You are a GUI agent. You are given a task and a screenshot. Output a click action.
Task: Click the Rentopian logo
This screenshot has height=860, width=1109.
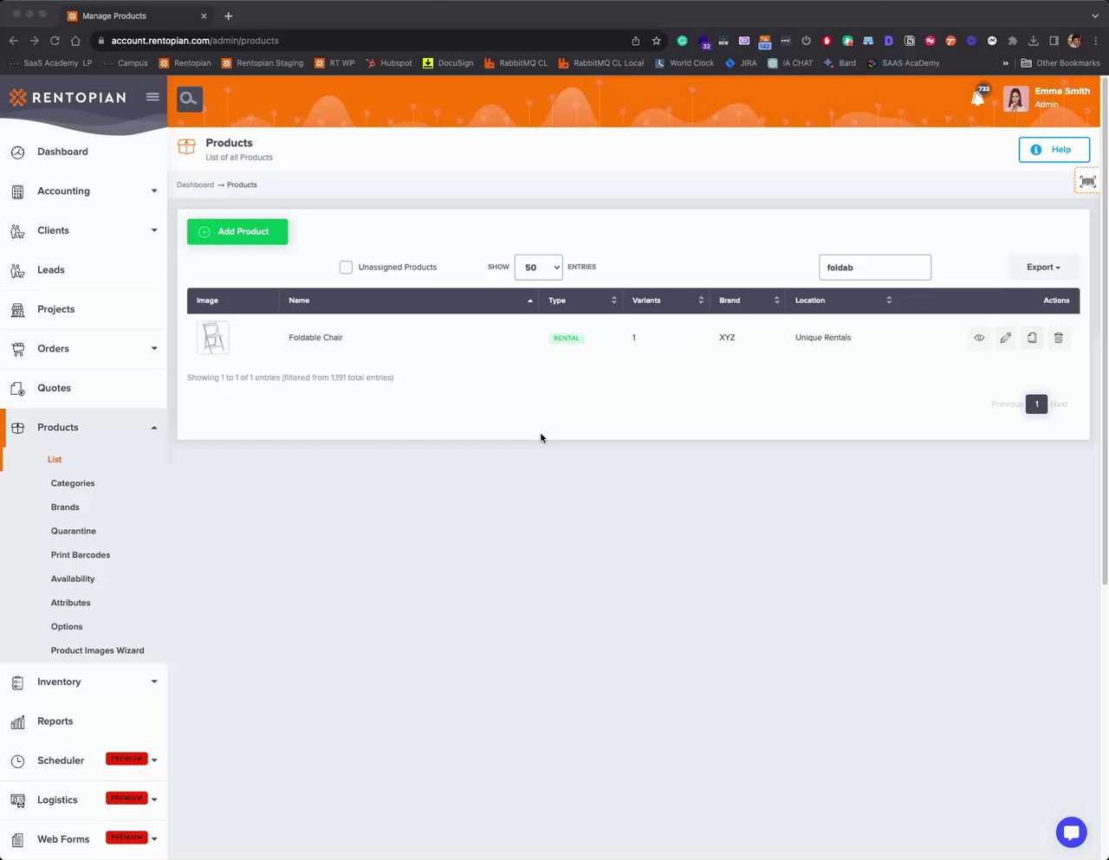click(x=68, y=98)
